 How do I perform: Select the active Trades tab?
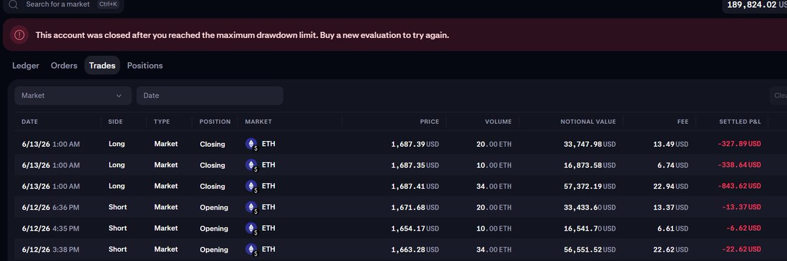point(102,66)
